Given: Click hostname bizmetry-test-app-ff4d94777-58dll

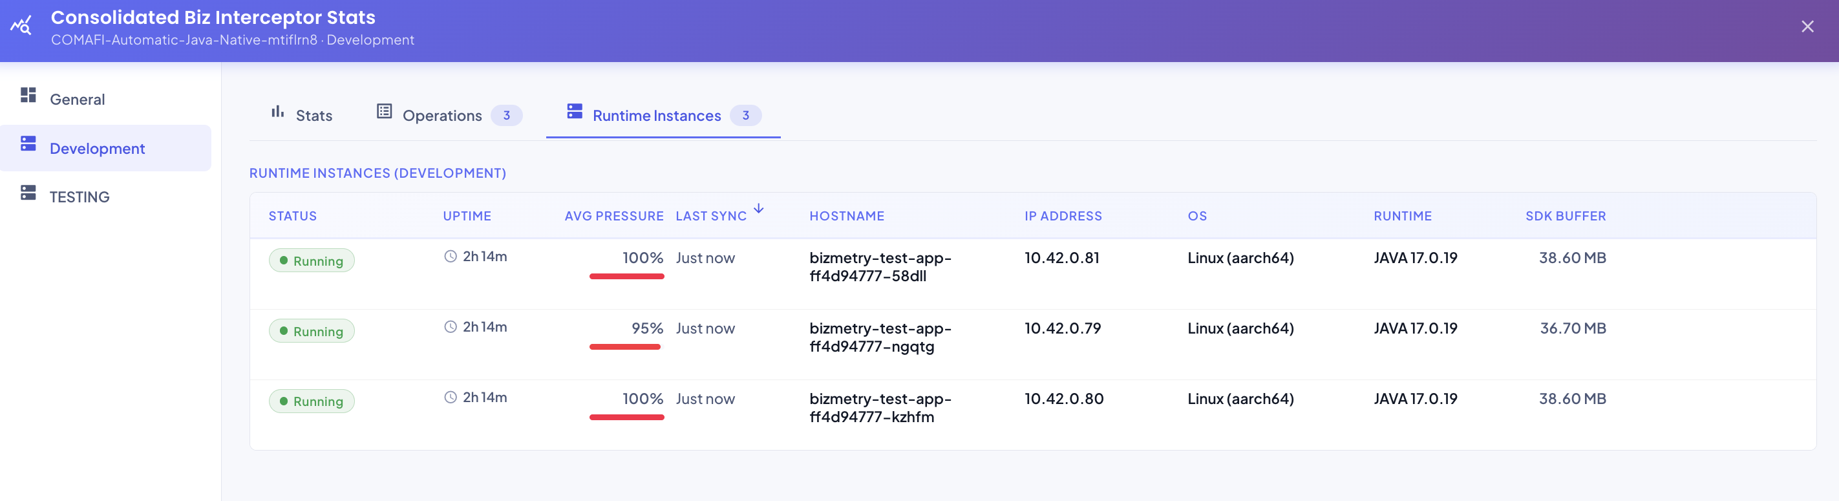Looking at the screenshot, I should click(880, 266).
